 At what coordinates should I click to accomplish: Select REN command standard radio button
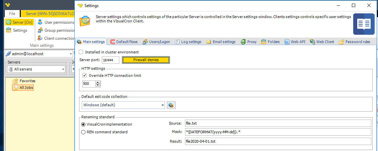click(83, 132)
